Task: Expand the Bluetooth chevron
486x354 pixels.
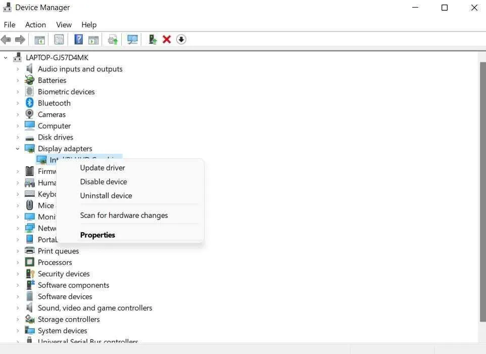Action: click(x=18, y=103)
